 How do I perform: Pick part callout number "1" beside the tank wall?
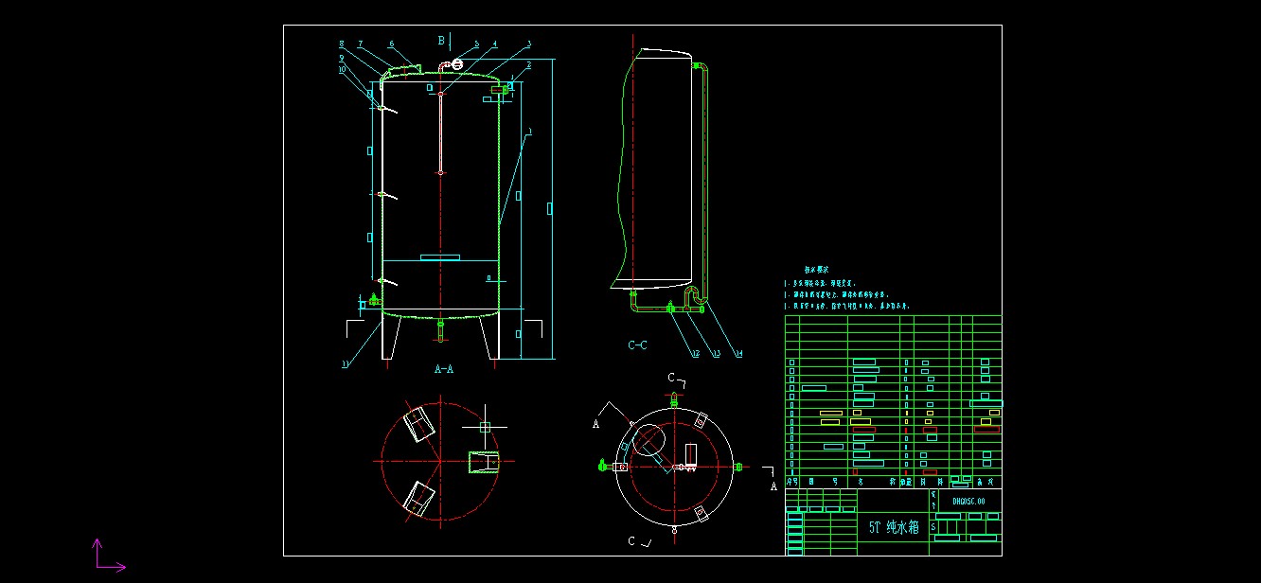click(x=532, y=131)
